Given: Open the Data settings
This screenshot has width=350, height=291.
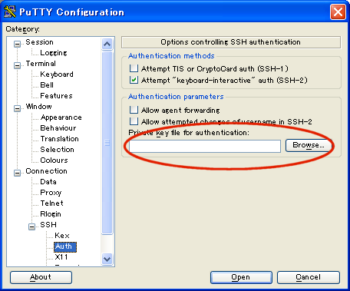Looking at the screenshot, I should click(x=48, y=182).
